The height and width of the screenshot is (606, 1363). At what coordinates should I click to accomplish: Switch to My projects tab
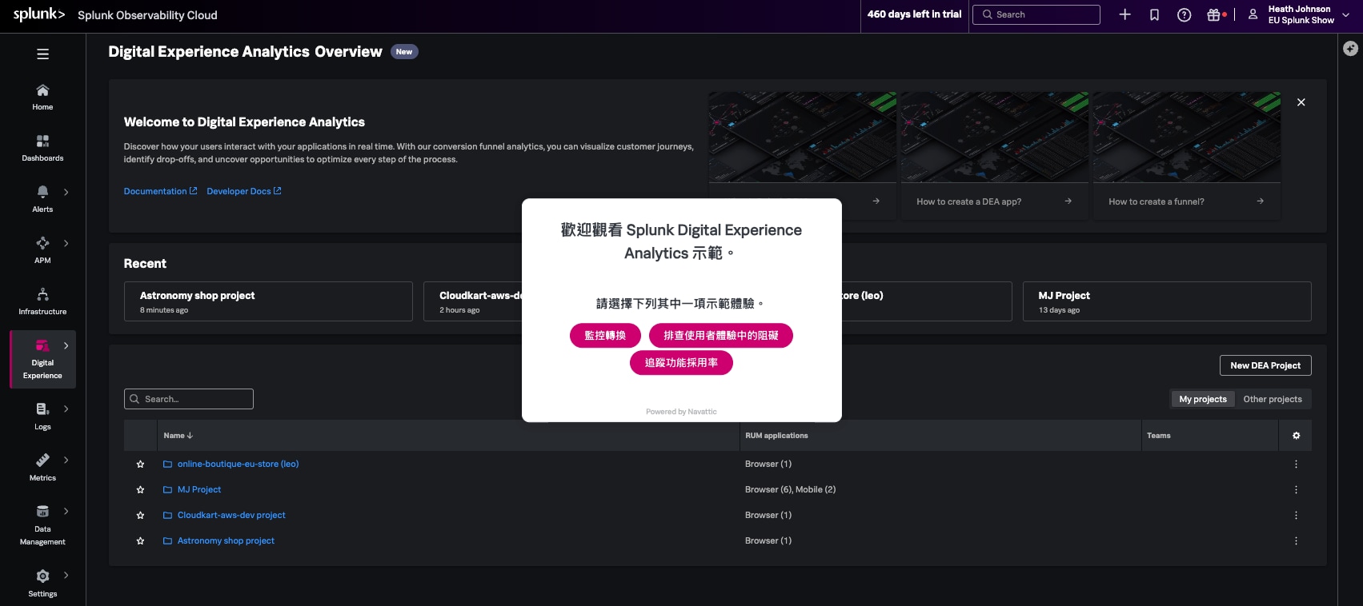tap(1203, 399)
